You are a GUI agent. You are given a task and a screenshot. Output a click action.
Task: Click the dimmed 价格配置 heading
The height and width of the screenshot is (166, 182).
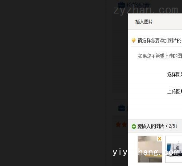coord(138,5)
